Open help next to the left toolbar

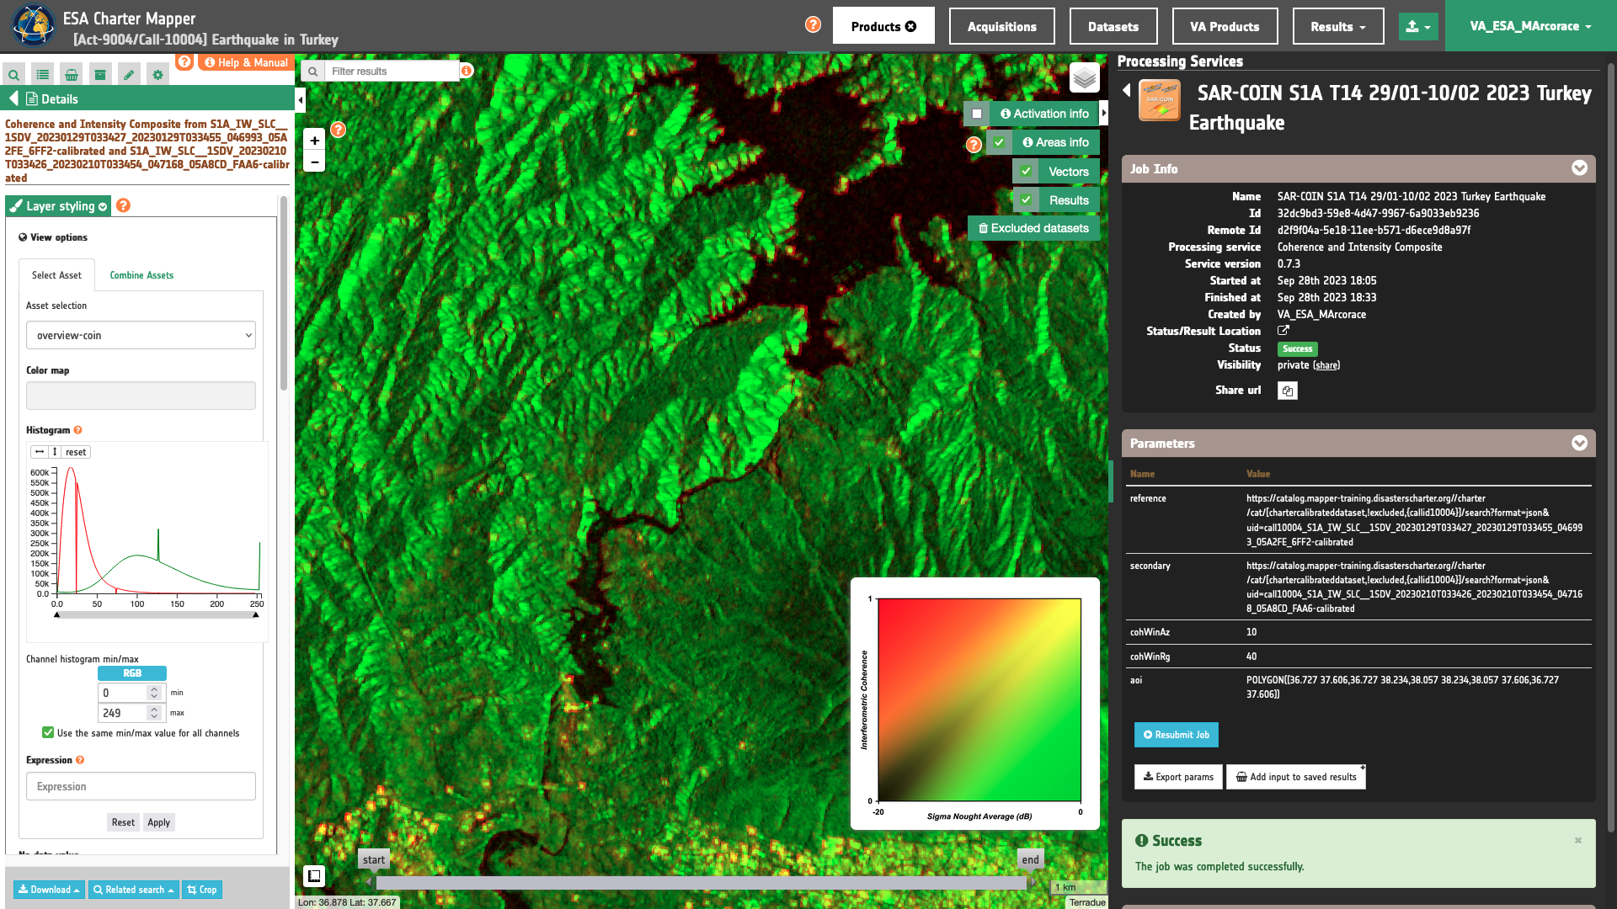point(184,61)
